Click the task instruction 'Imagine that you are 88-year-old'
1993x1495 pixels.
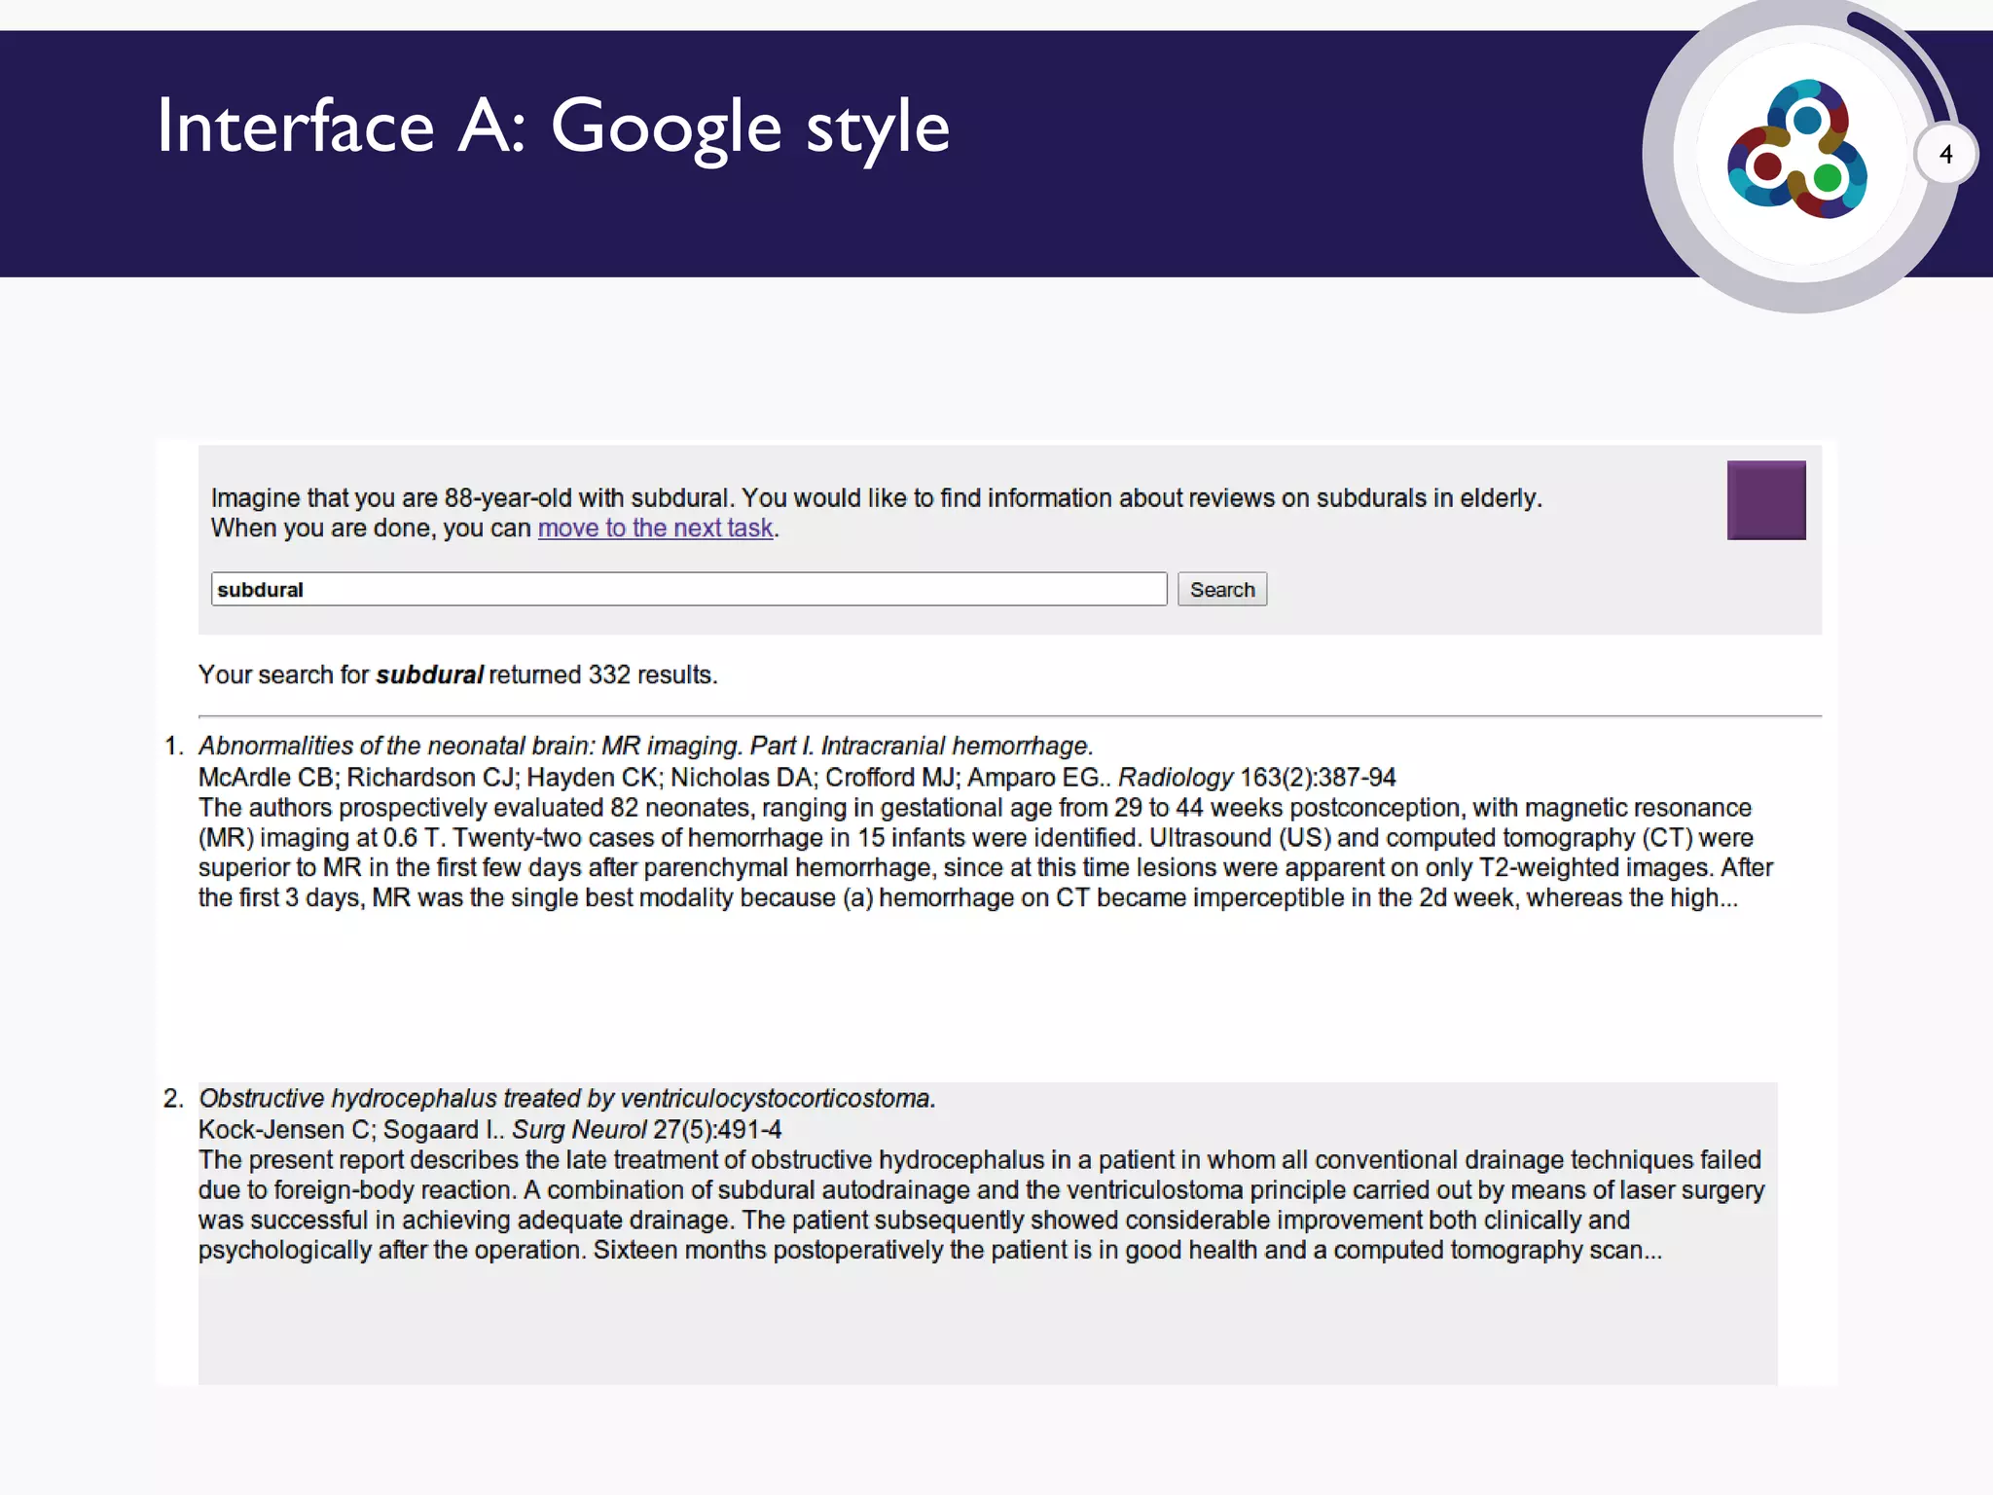click(876, 497)
